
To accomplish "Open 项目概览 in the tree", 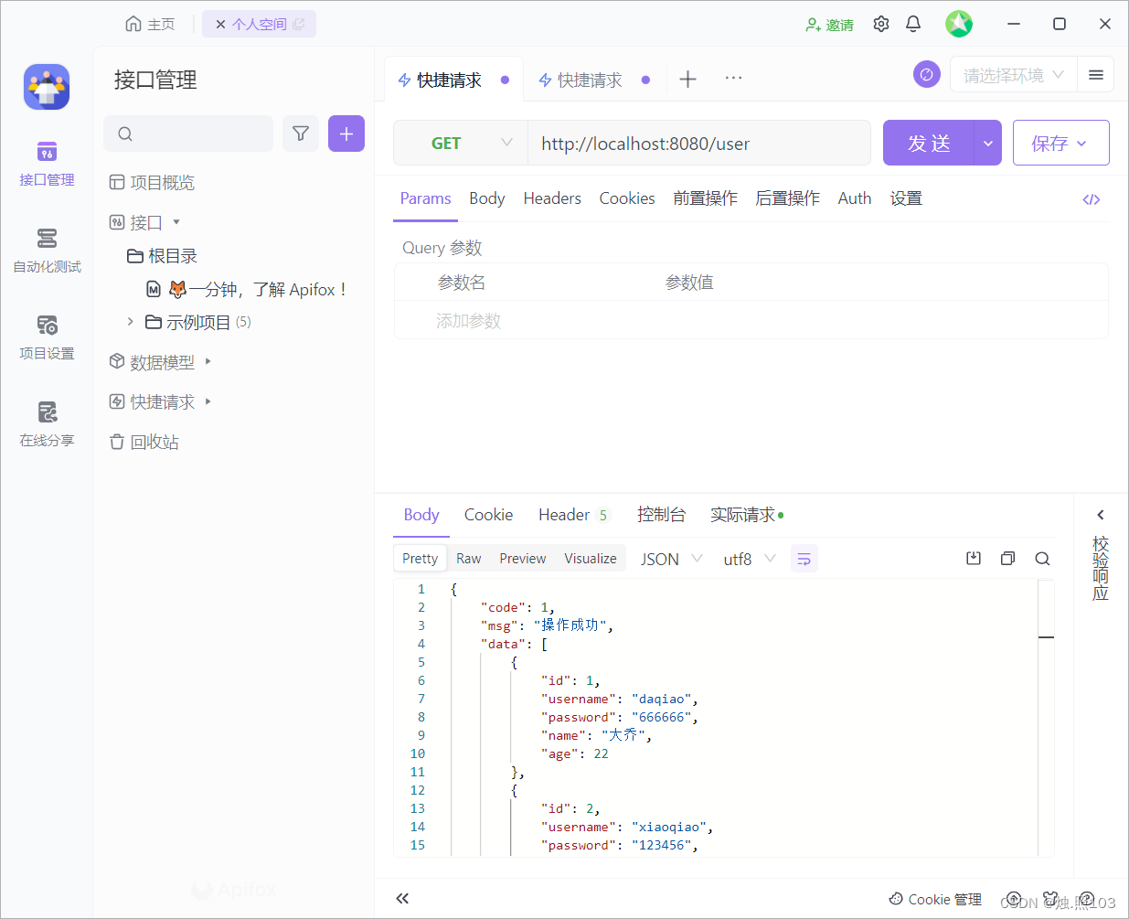I will [152, 183].
